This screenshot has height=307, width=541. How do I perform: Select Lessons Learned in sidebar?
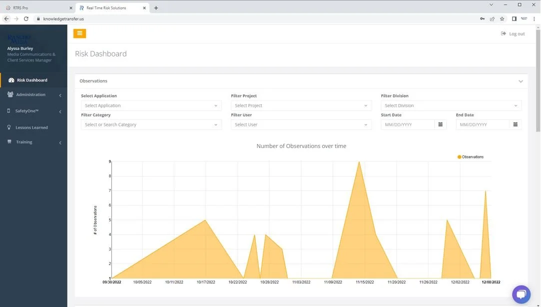point(34,127)
